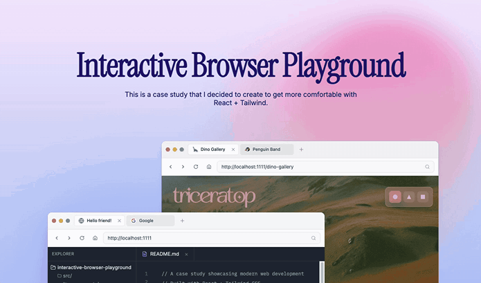The image size is (481, 283).
Task: Click the gray dot of Hello friend! window
Action: point(68,221)
